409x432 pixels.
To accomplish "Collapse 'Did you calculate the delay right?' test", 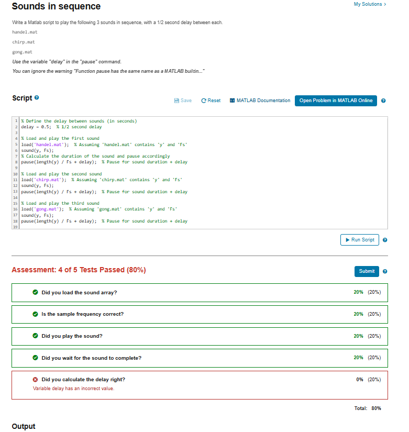I will click(x=200, y=385).
